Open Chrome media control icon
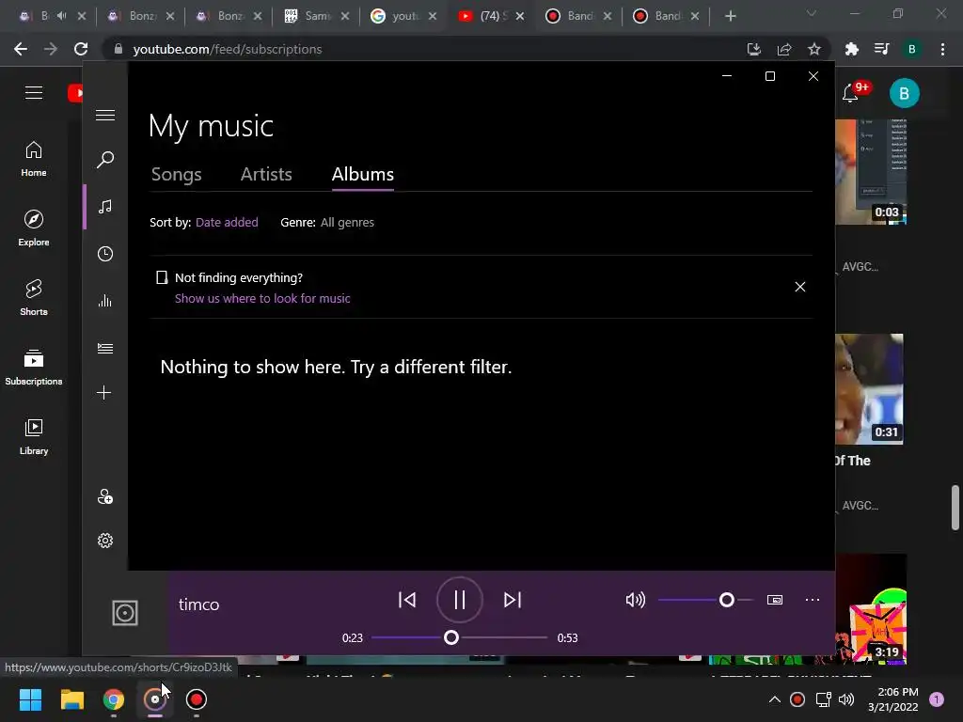963x722 pixels. coord(882,49)
